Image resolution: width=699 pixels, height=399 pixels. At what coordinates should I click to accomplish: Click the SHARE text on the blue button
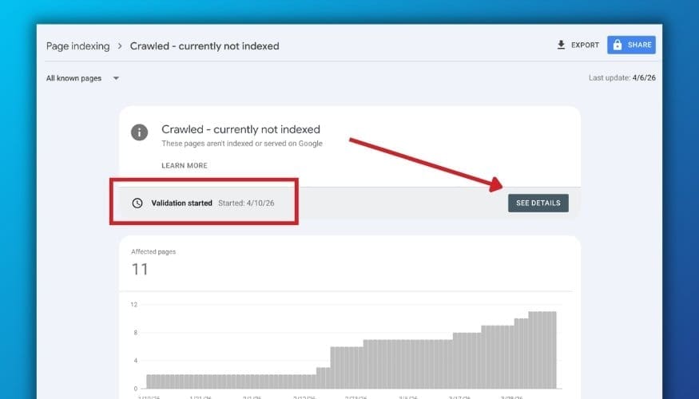(x=639, y=45)
